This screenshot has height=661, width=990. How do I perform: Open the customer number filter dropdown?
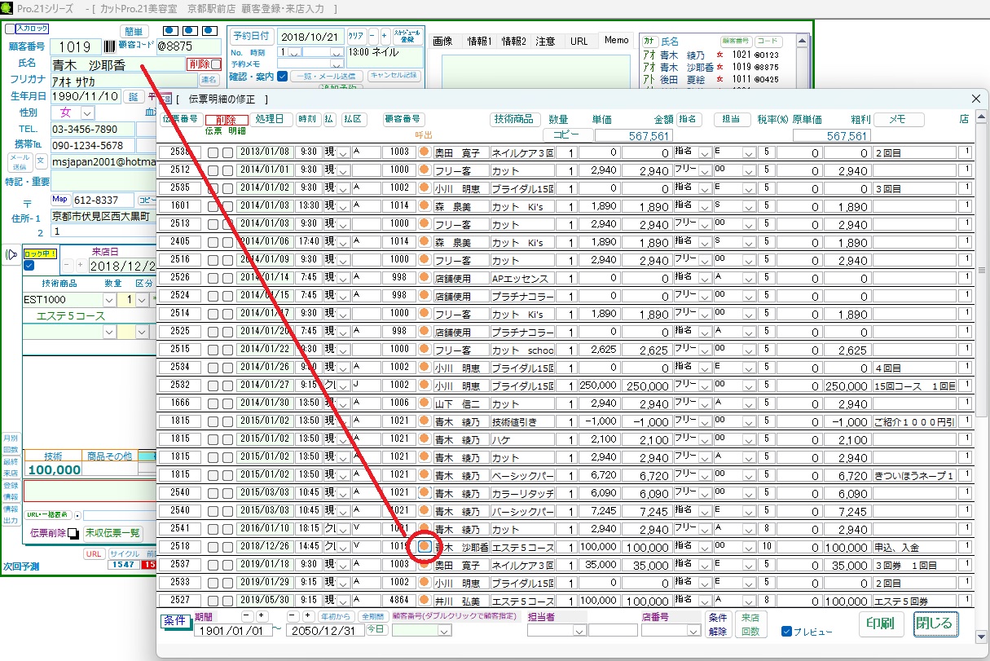445,631
